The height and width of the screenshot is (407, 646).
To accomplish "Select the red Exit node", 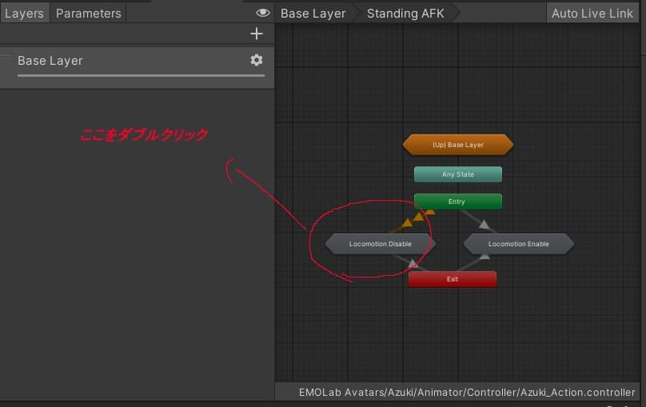I will pos(452,279).
